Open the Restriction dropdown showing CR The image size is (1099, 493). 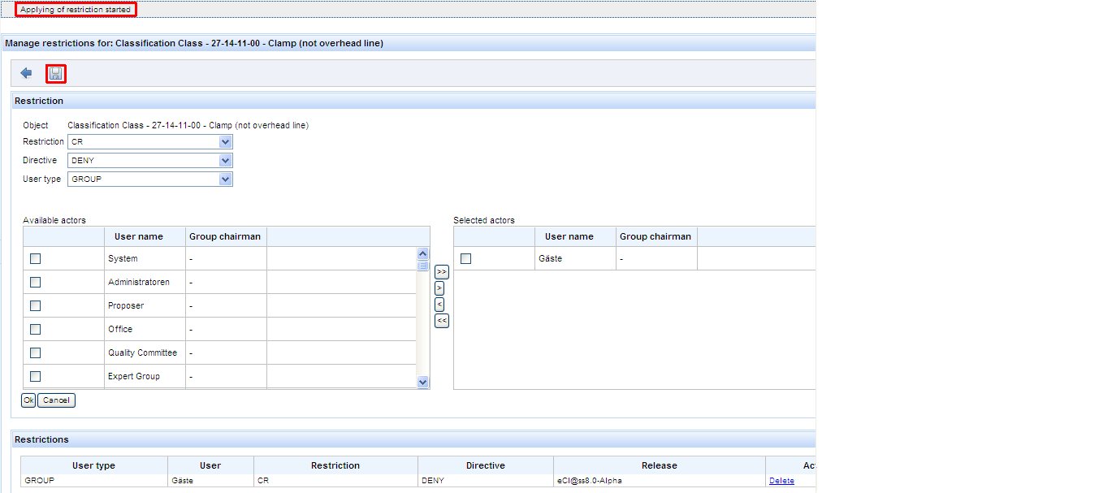150,142
